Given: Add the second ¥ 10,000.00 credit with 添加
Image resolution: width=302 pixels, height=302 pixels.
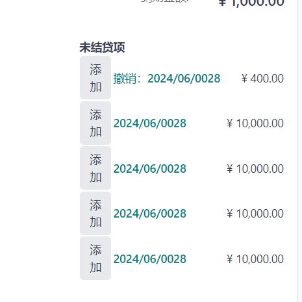Looking at the screenshot, I should point(95,168).
